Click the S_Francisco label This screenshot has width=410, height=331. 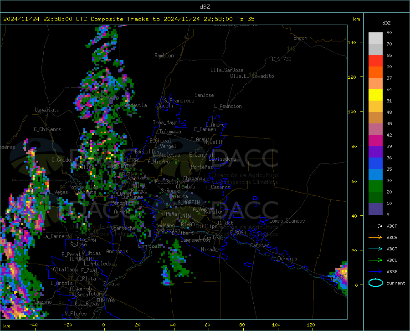point(179,101)
